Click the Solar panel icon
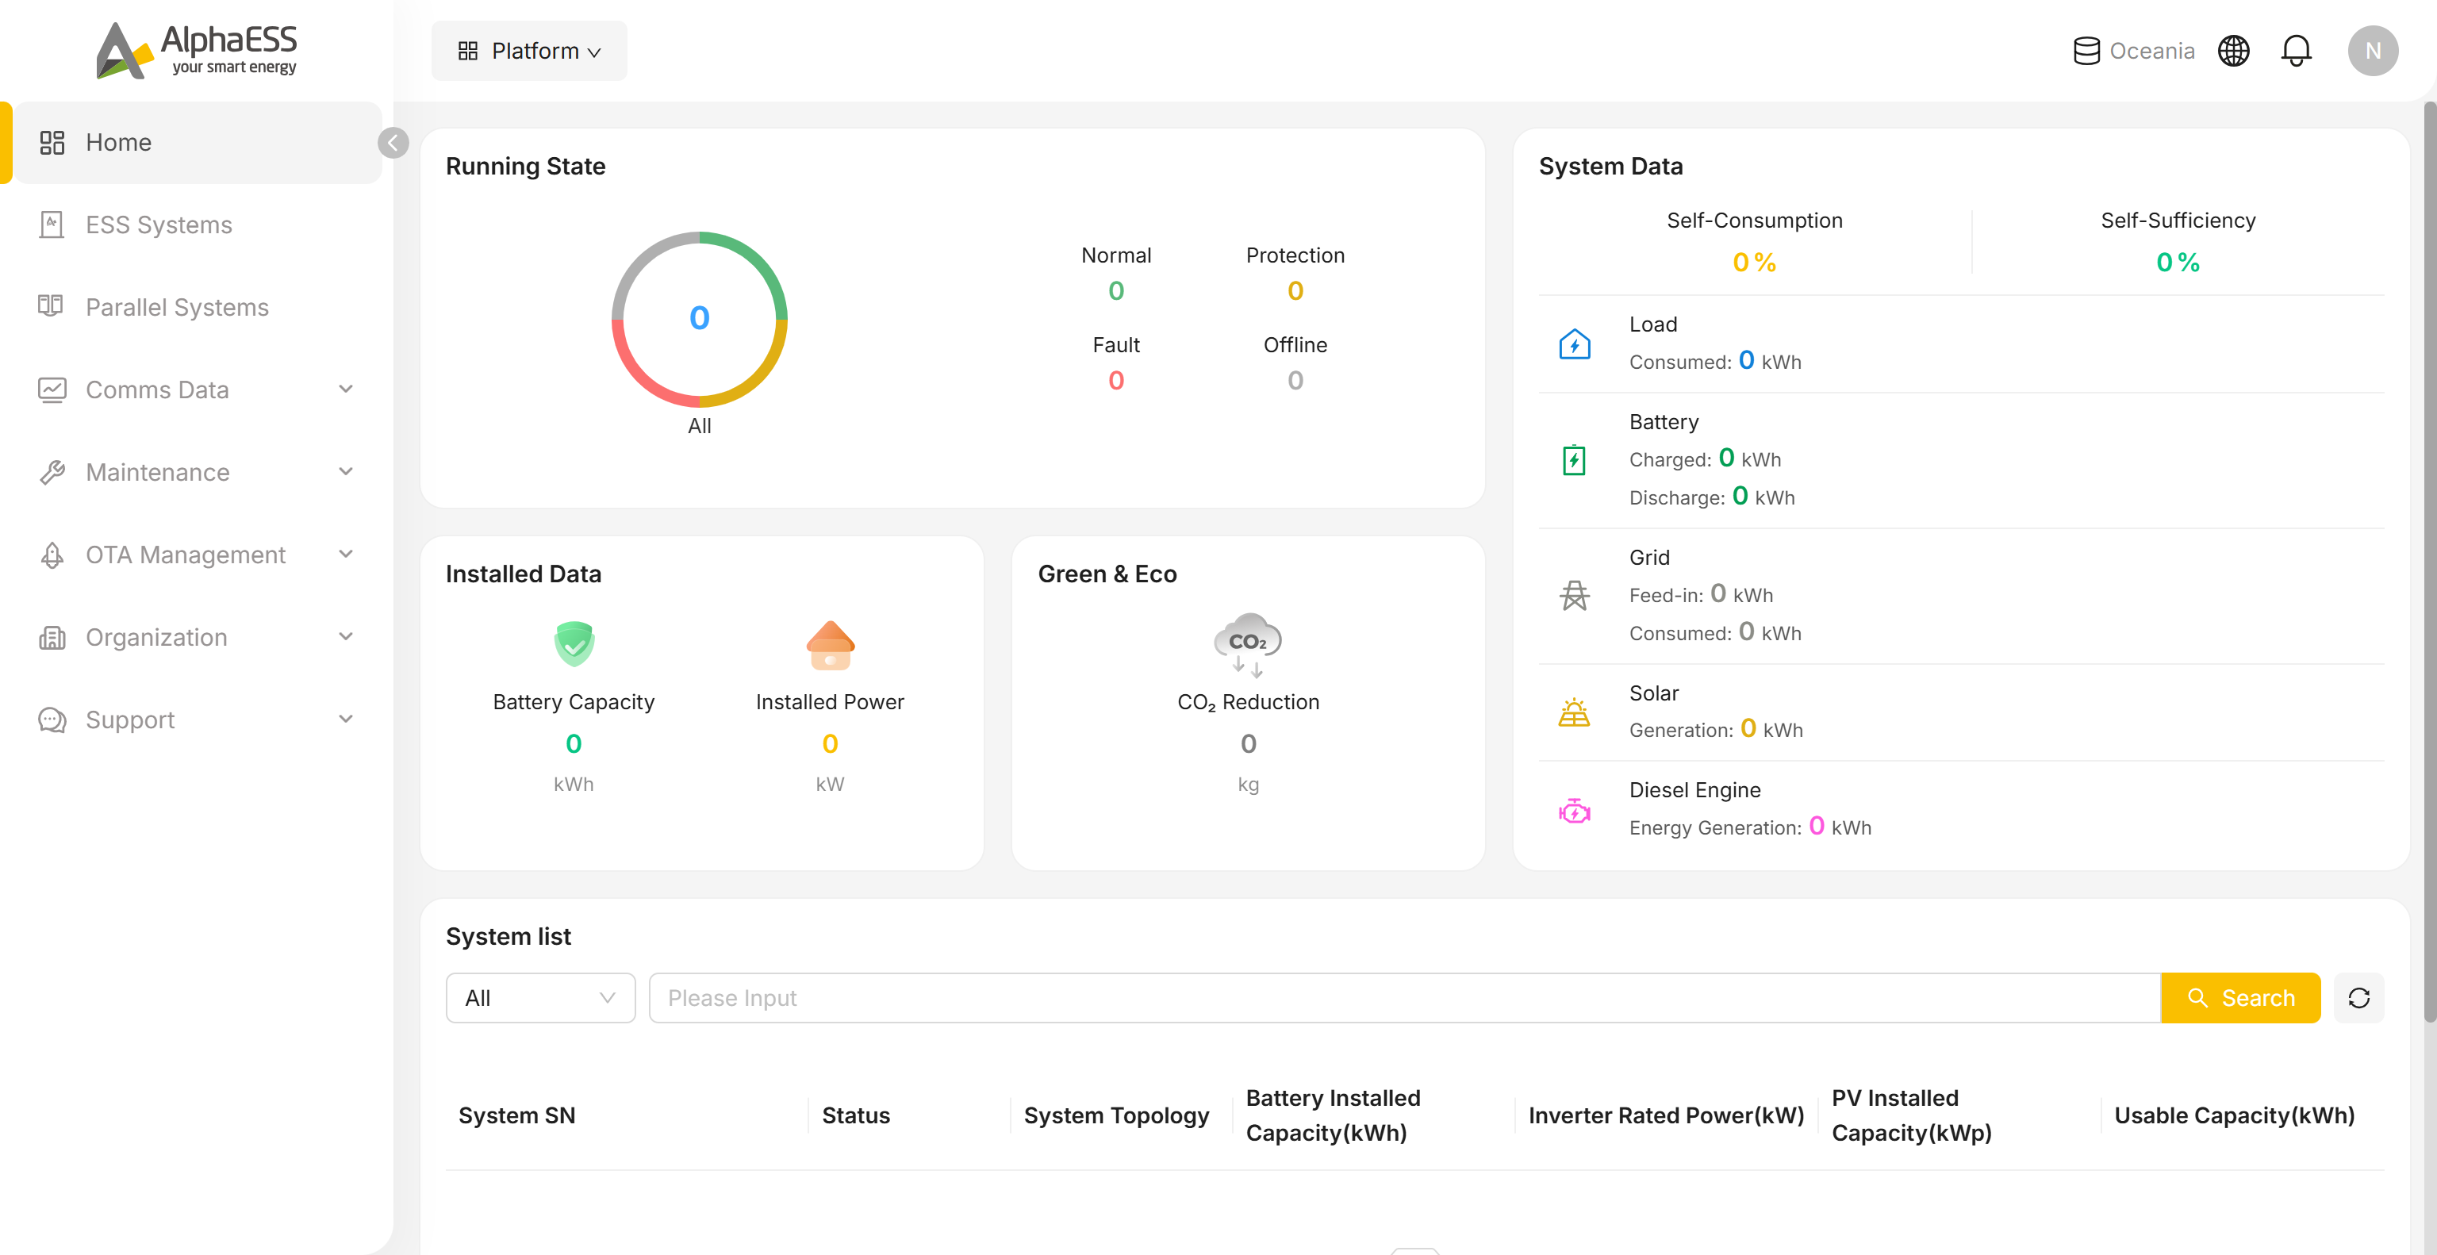 pos(1574,712)
